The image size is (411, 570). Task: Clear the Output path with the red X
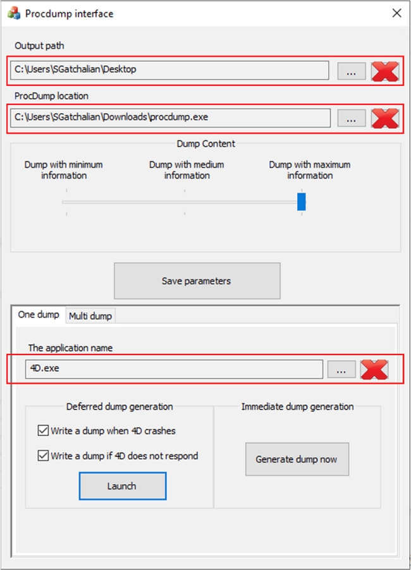pyautogui.click(x=386, y=71)
